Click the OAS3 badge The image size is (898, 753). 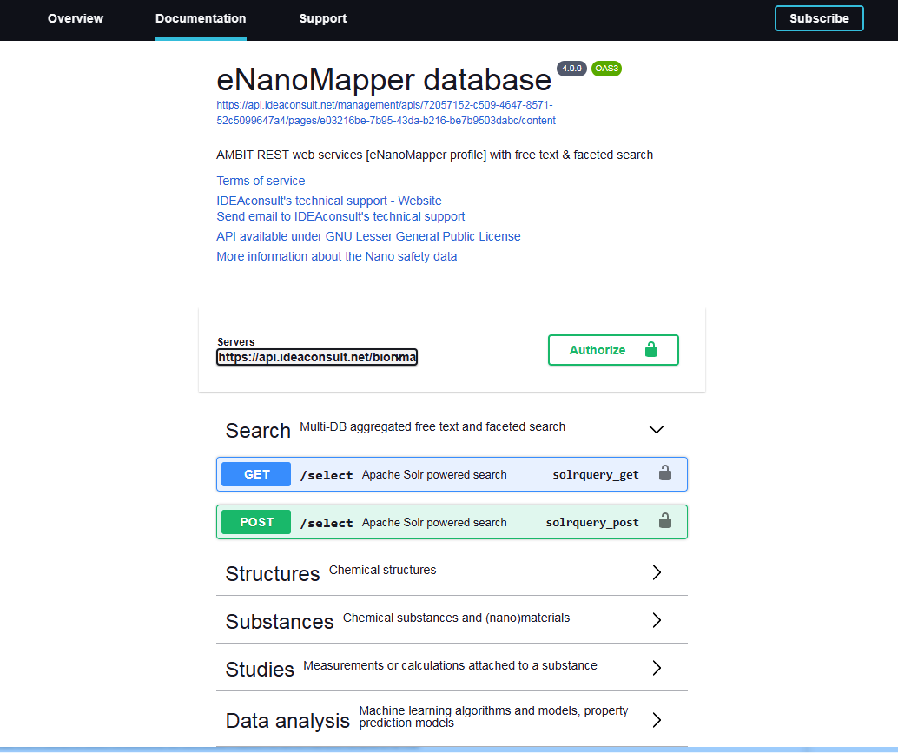(606, 69)
